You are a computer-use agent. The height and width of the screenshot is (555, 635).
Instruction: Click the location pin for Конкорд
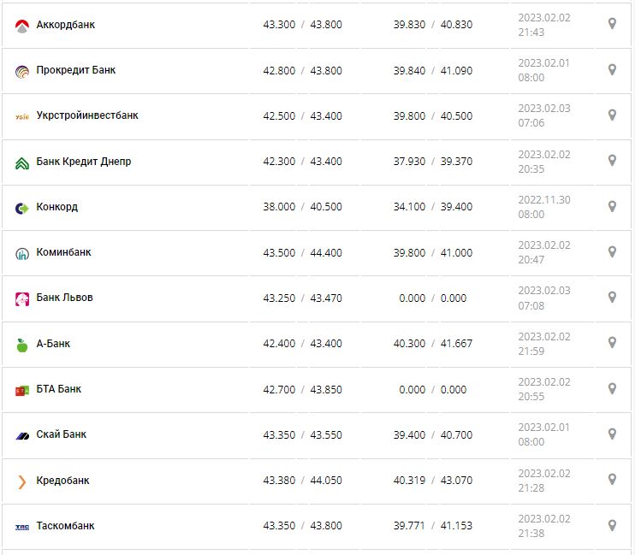click(612, 206)
